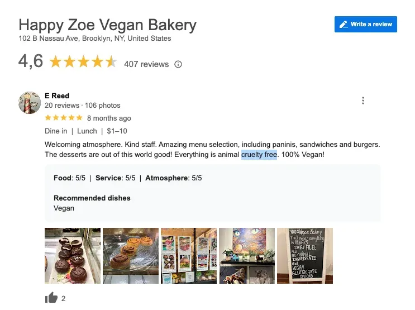The width and height of the screenshot is (415, 310).
Task: Open E Reed's profile avatar
Action: click(x=30, y=103)
